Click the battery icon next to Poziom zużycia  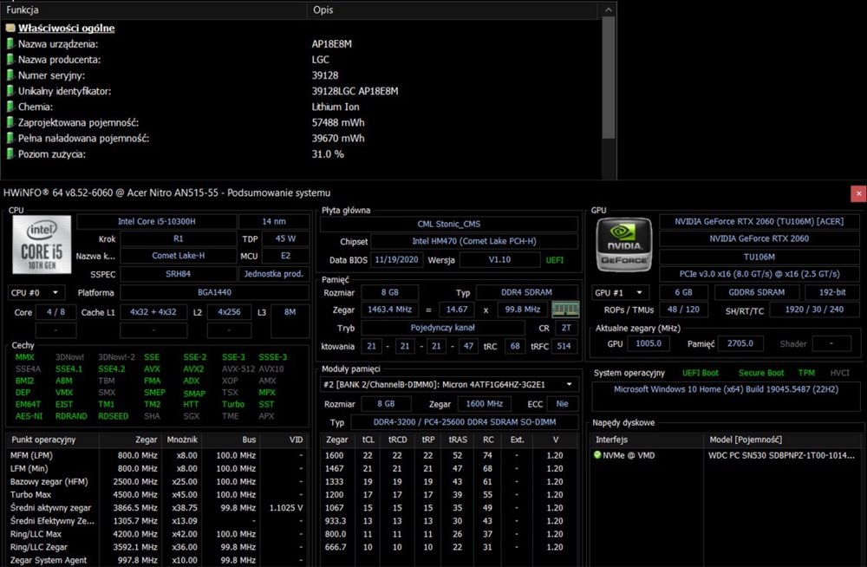(x=10, y=153)
